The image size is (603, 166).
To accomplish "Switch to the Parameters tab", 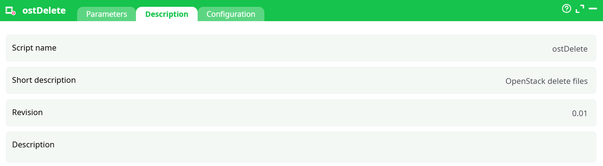I will pos(107,14).
